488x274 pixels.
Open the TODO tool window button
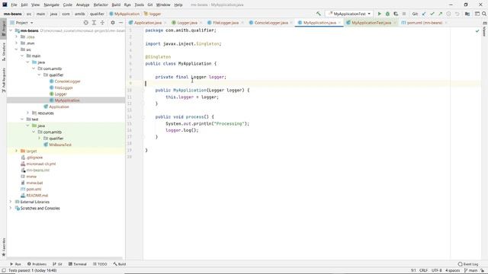(x=100, y=264)
